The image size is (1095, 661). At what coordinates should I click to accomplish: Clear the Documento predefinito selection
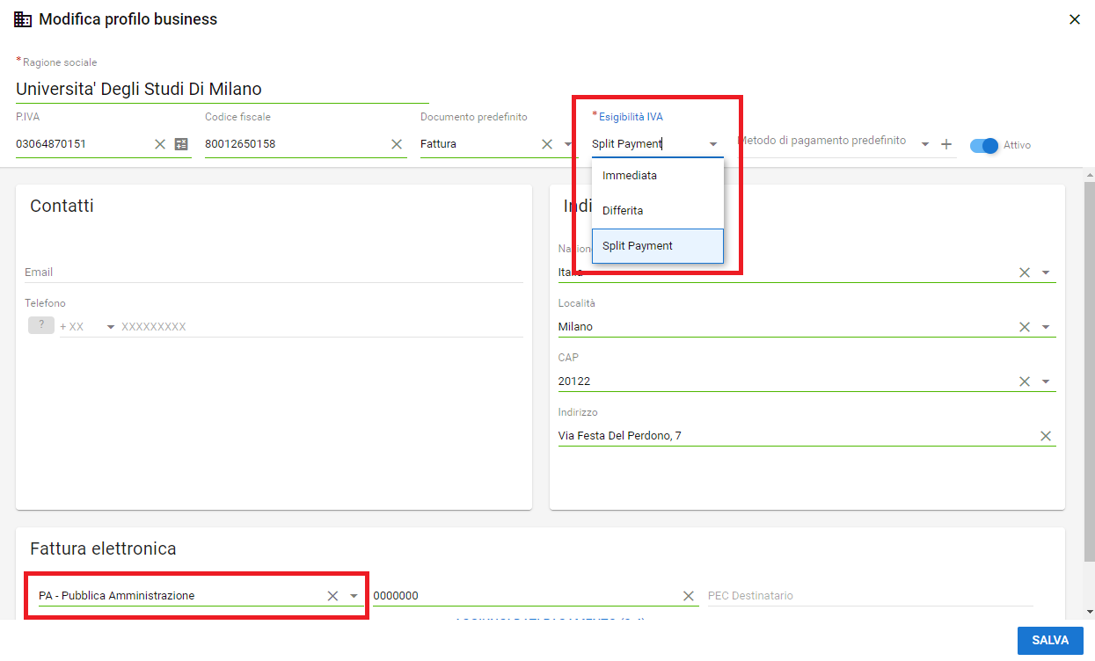point(547,144)
